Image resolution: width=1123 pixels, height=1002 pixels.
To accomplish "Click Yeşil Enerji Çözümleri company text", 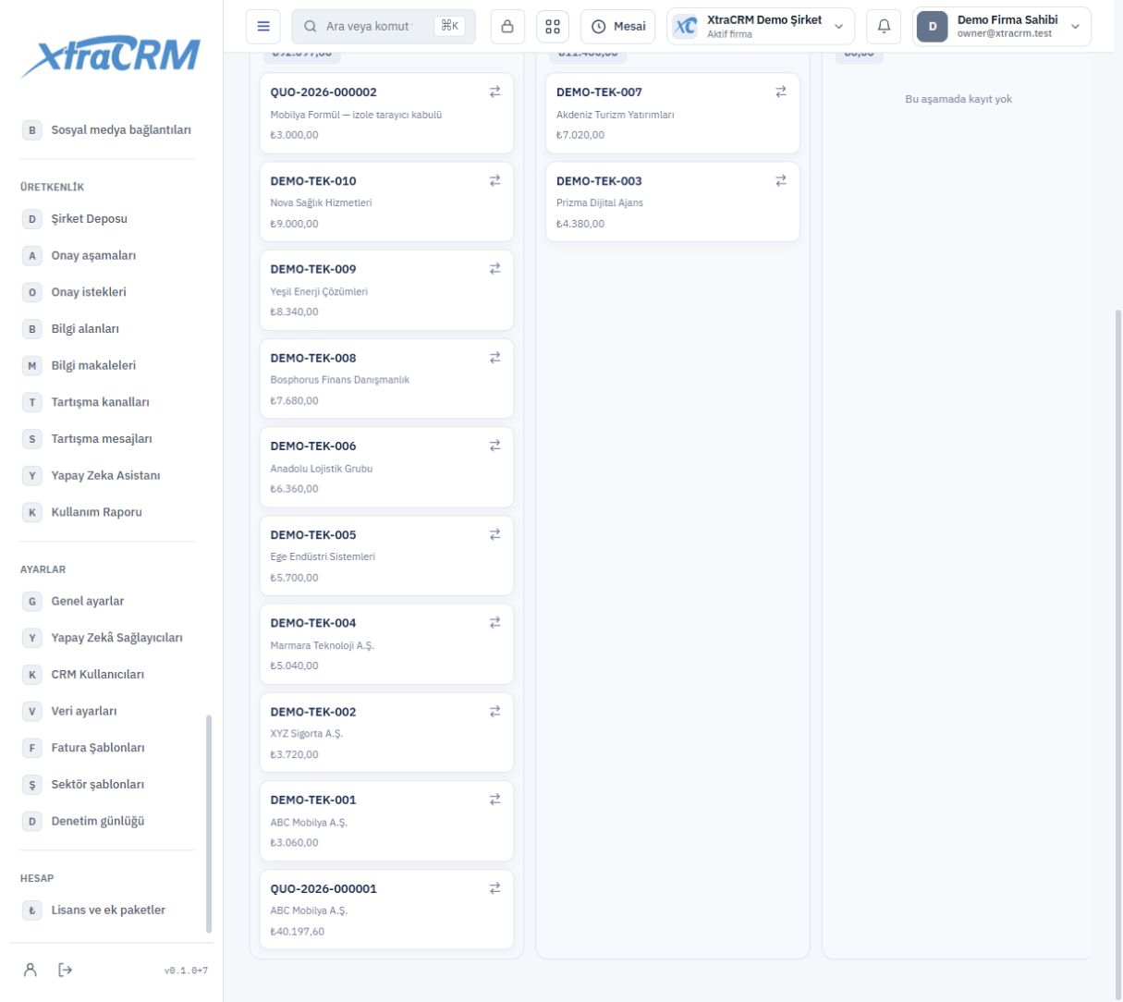I will tap(319, 291).
